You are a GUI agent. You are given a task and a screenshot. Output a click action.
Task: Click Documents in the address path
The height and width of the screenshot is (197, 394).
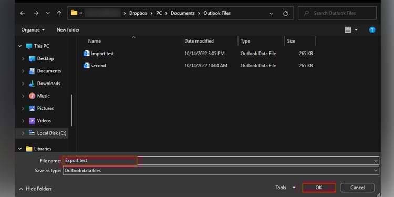(x=183, y=13)
